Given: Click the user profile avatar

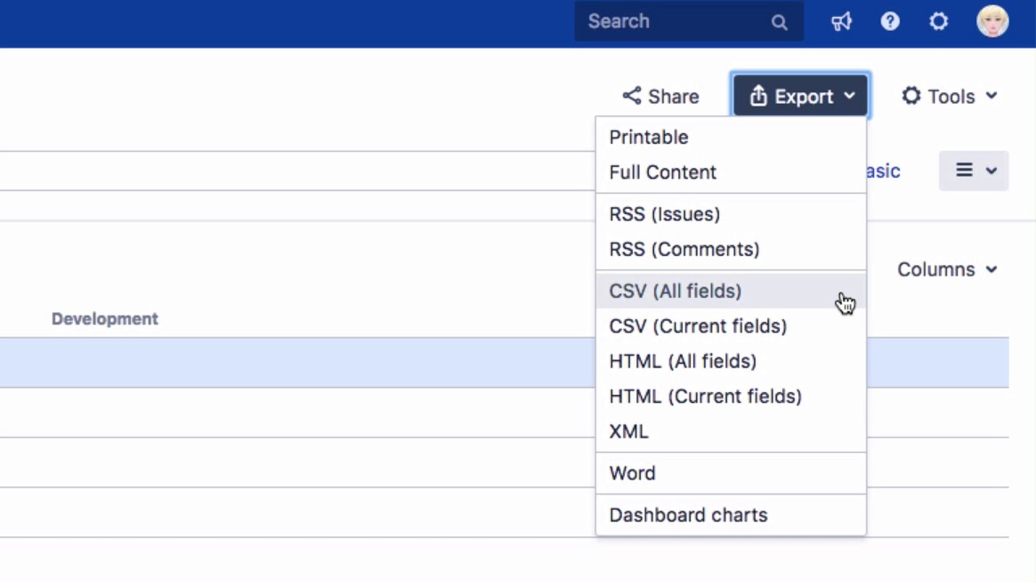Looking at the screenshot, I should point(992,22).
